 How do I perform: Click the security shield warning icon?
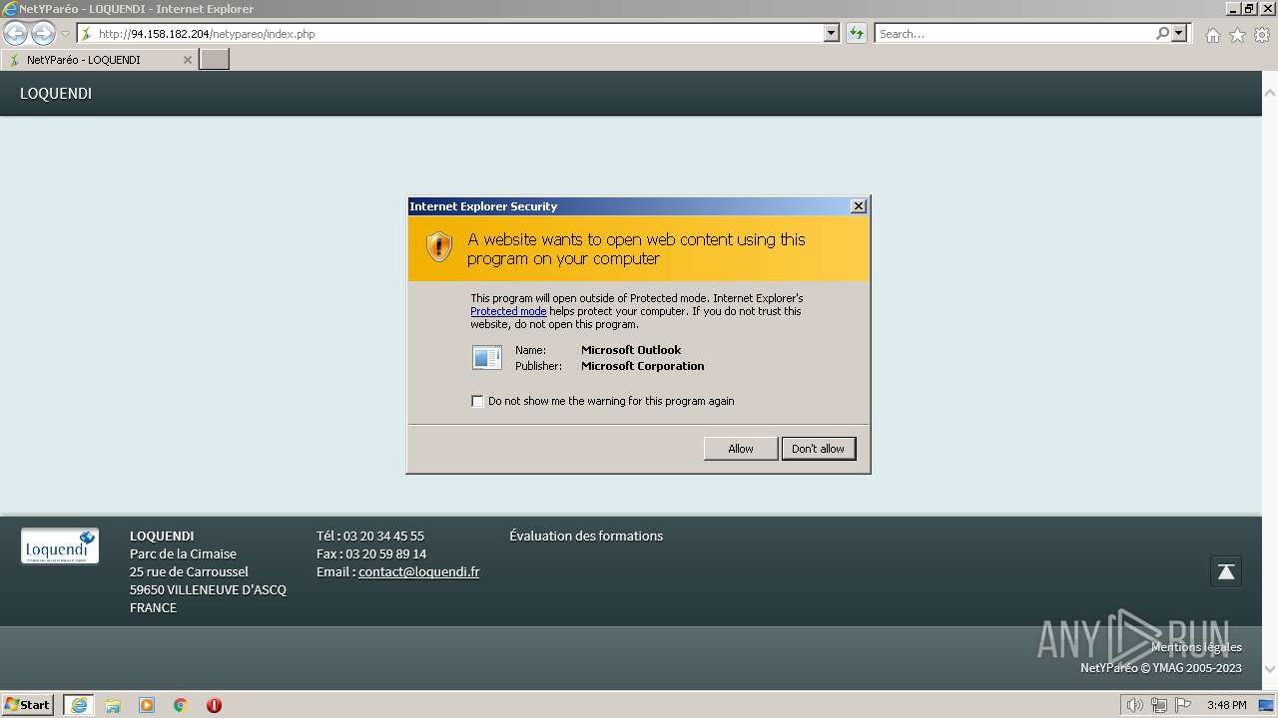pos(439,246)
